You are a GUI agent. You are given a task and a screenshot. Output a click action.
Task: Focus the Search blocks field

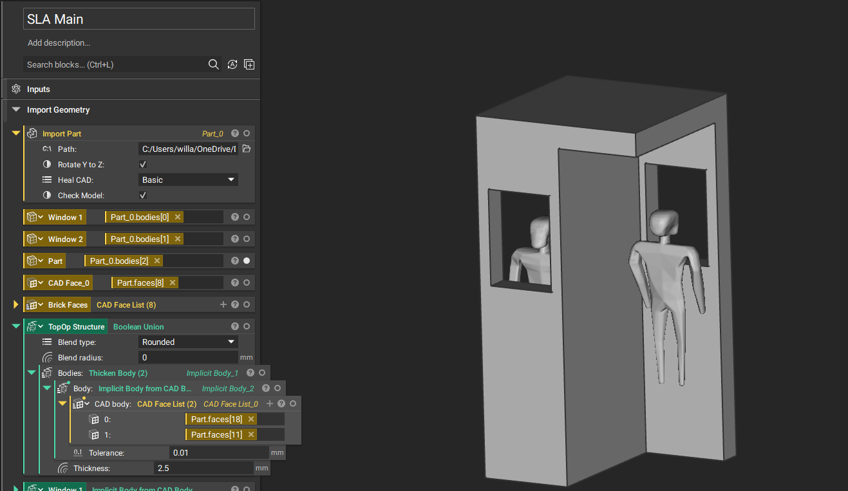[115, 64]
